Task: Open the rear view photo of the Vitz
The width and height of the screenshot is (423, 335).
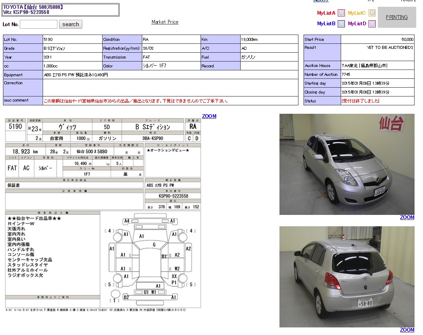Action: tap(347, 277)
